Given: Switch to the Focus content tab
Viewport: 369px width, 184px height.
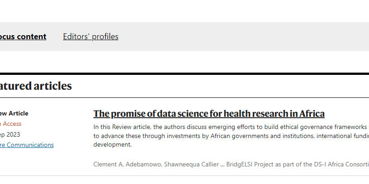Looking at the screenshot, I should pos(23,37).
